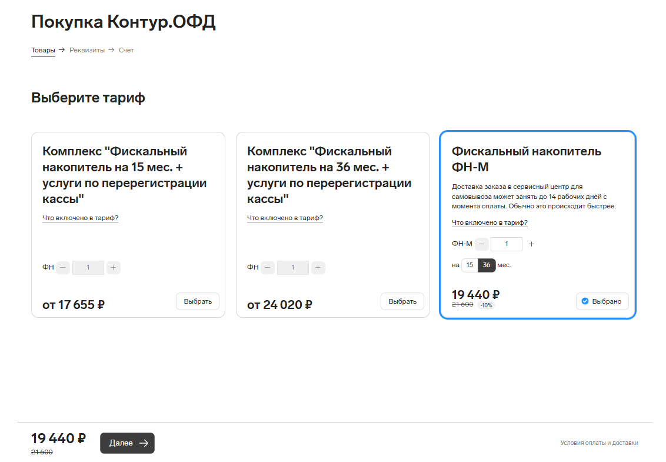Image resolution: width=666 pixels, height=462 pixels.
Task: Click the 'Выберите тариф' heading
Action: tap(88, 98)
